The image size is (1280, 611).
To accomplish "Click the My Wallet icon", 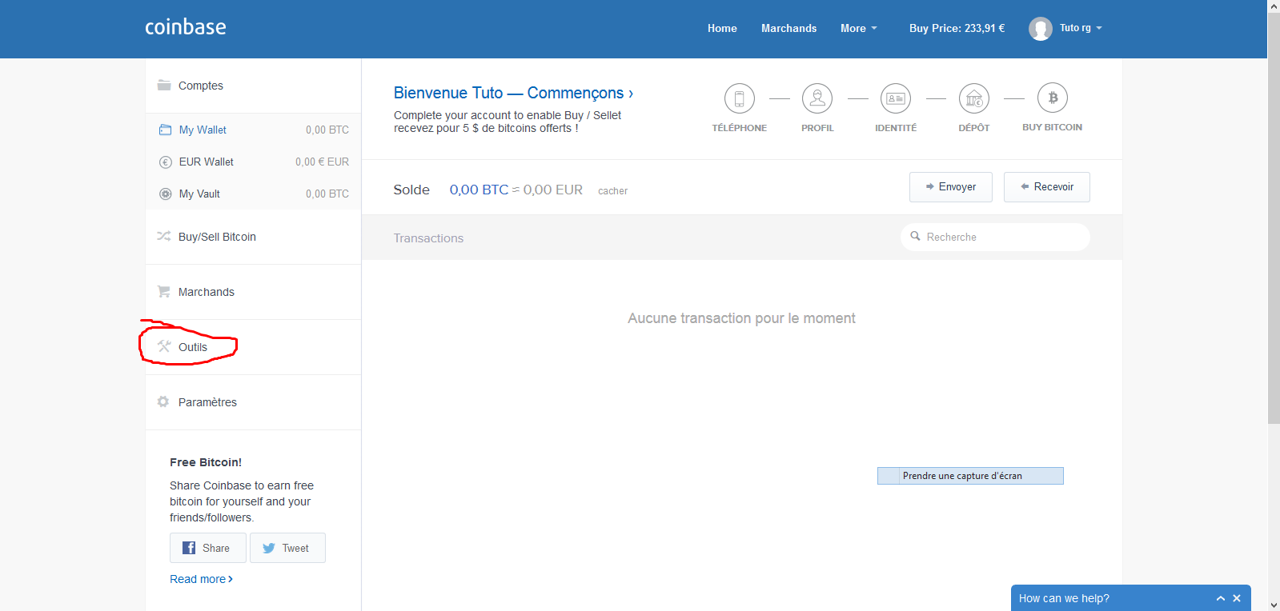I will pos(166,130).
